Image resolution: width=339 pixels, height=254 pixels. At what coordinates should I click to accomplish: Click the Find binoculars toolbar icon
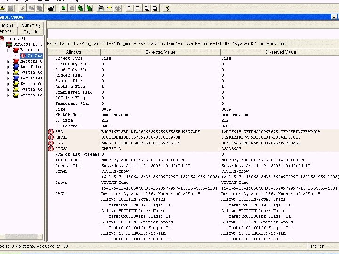click(x=101, y=8)
